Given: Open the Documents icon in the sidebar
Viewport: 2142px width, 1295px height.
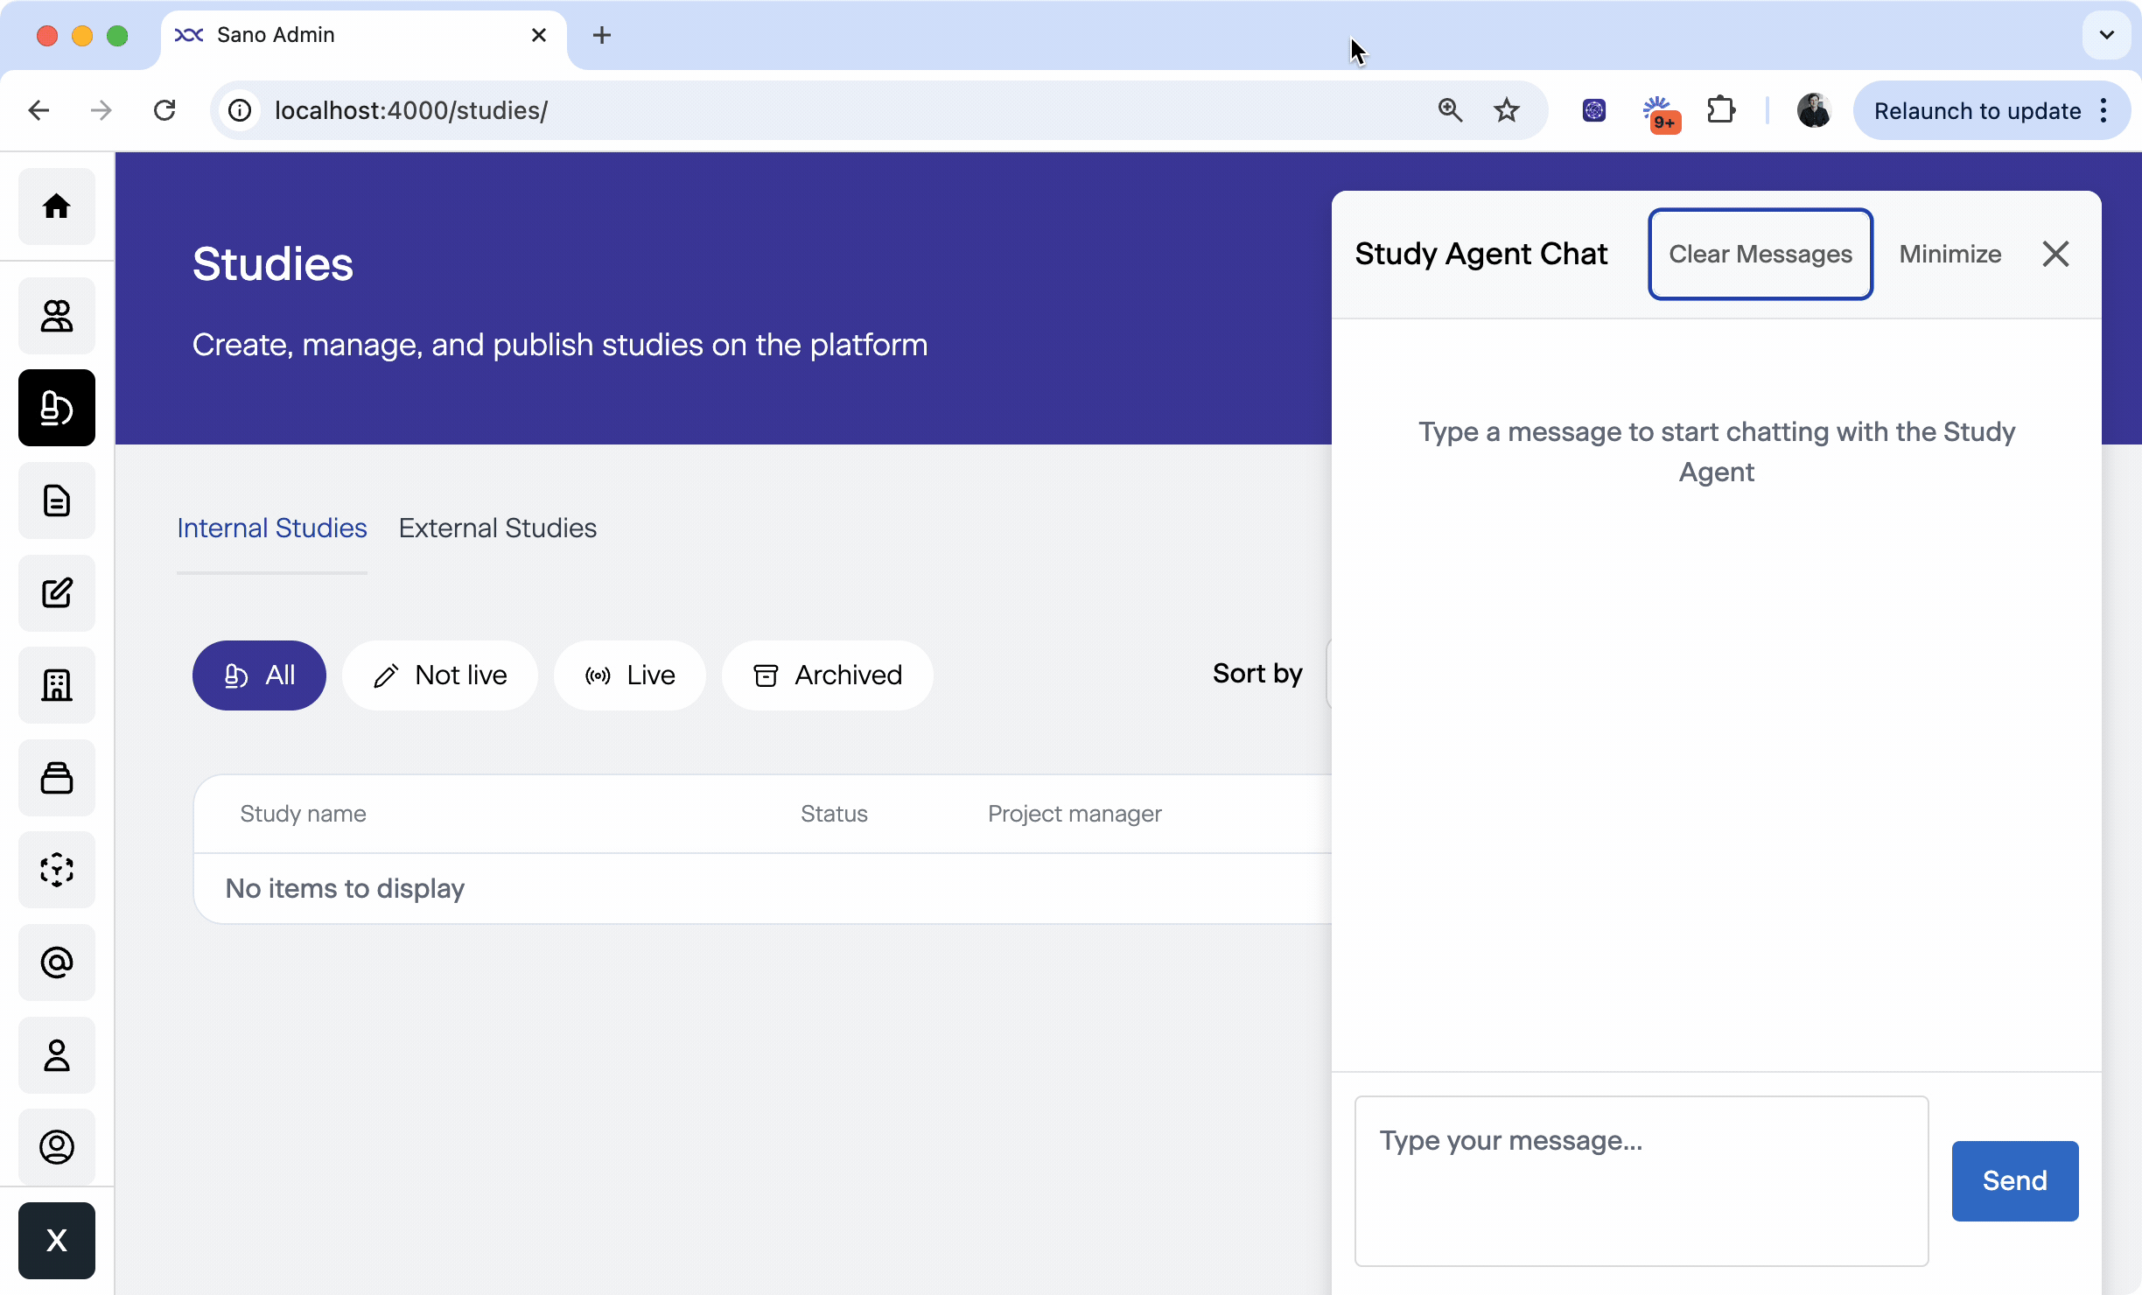Looking at the screenshot, I should pyautogui.click(x=56, y=500).
